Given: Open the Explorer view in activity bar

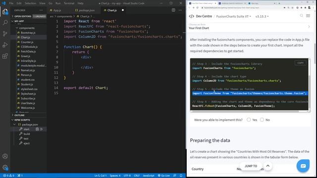Looking at the screenshot, I should (5, 12).
